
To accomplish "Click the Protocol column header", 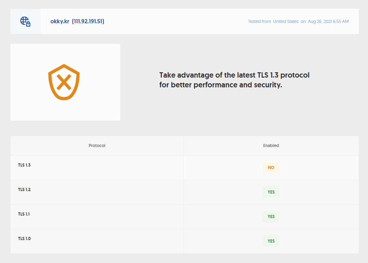I will click(x=97, y=145).
